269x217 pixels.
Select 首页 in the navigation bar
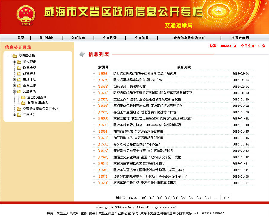coord(21,38)
